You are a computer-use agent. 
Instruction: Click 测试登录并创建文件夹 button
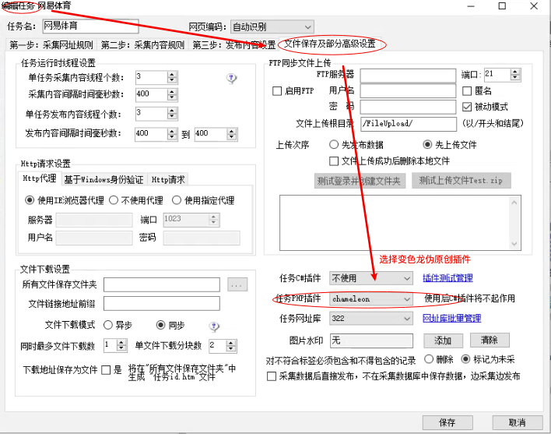click(359, 181)
